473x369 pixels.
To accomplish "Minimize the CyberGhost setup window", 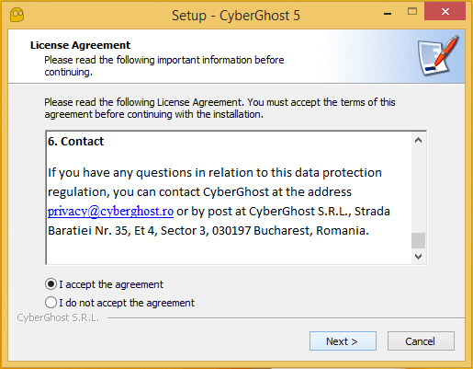I will [x=388, y=14].
